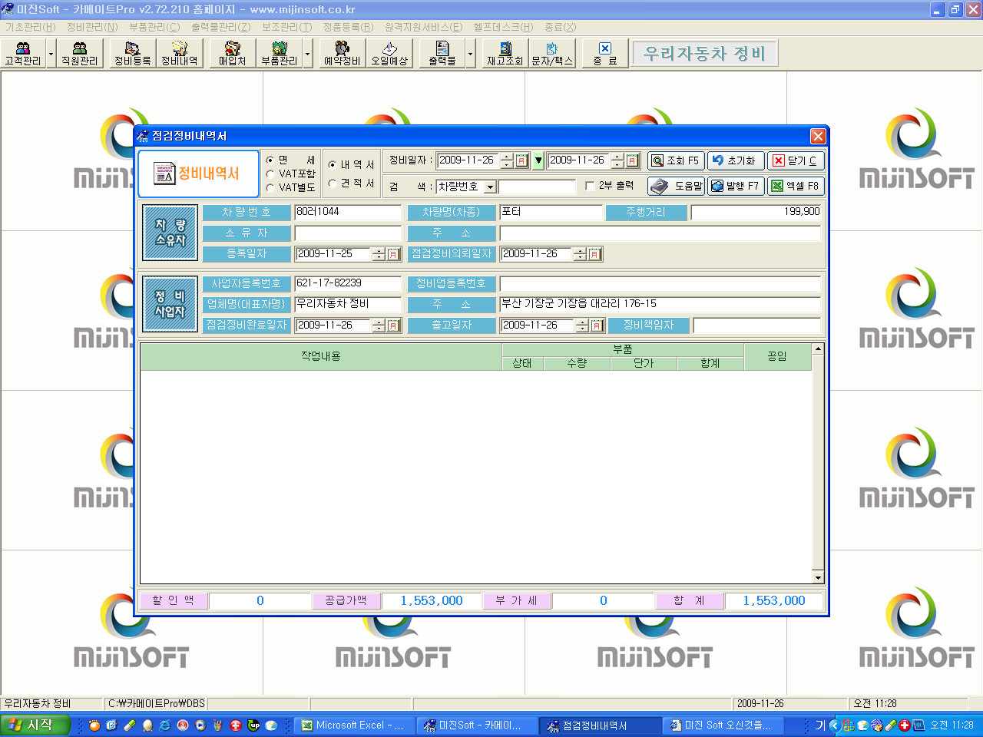Viewport: 983px width, 737px height.
Task: Switch to 미진 Soft 오신것을 taskbar item
Action: pos(723,725)
